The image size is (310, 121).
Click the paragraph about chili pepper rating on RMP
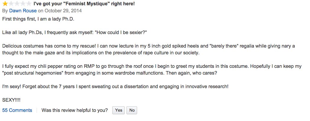point(152,70)
